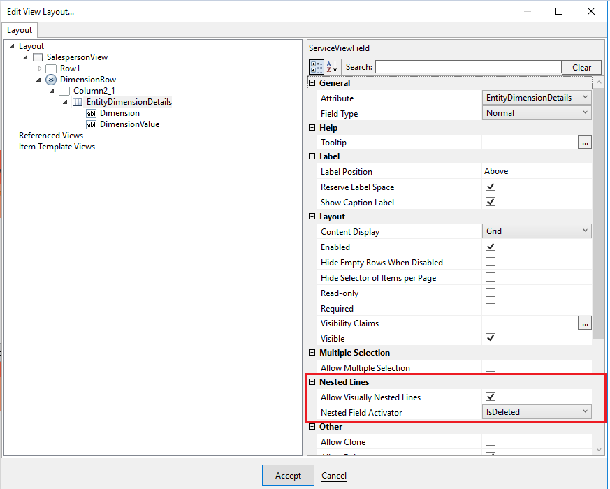Click the Cancel button
610x489 pixels.
[334, 476]
